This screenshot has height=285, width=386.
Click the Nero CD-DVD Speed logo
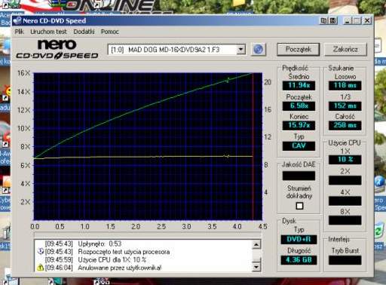57,50
